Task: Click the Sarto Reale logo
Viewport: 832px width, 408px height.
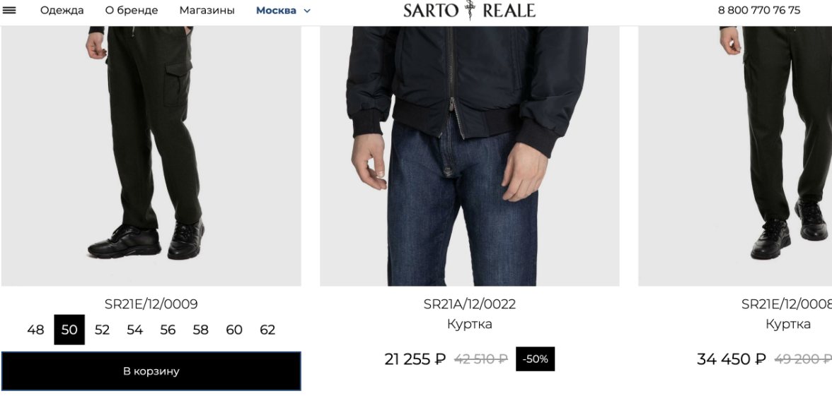Action: pyautogui.click(x=469, y=10)
